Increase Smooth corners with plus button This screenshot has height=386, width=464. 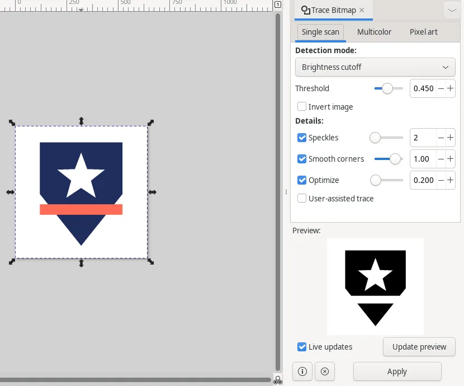[450, 159]
